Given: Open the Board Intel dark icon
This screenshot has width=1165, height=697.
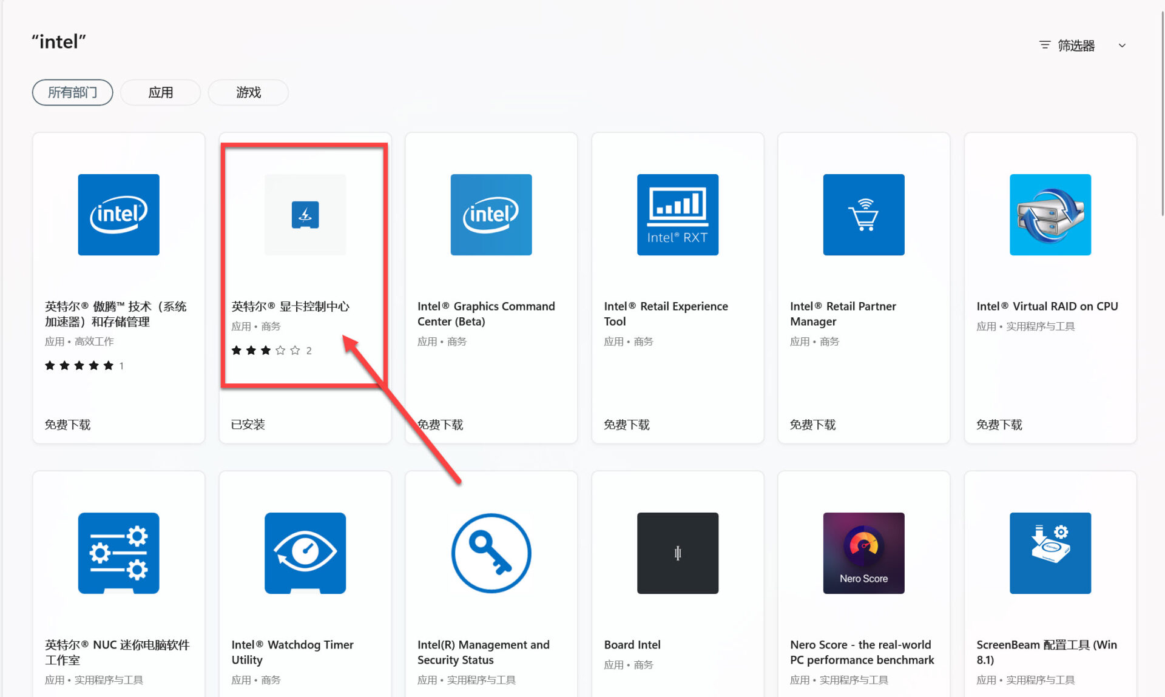Looking at the screenshot, I should [x=677, y=553].
